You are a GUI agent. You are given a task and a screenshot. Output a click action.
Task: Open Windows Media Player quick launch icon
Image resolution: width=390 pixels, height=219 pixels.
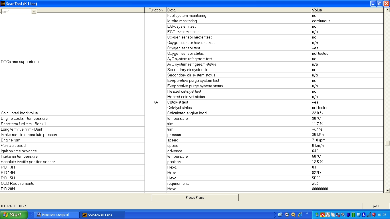coord(287,215)
